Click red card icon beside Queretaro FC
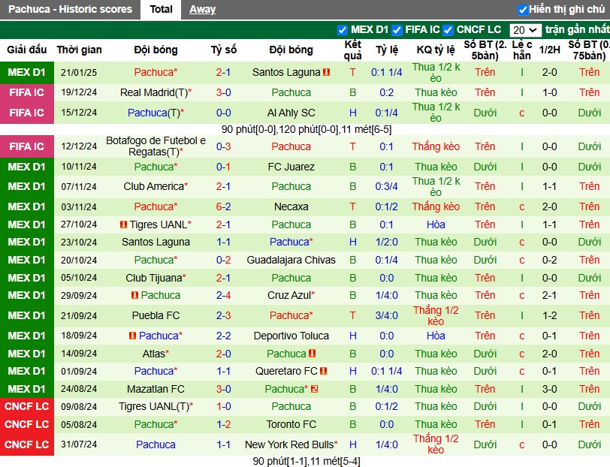 [324, 371]
